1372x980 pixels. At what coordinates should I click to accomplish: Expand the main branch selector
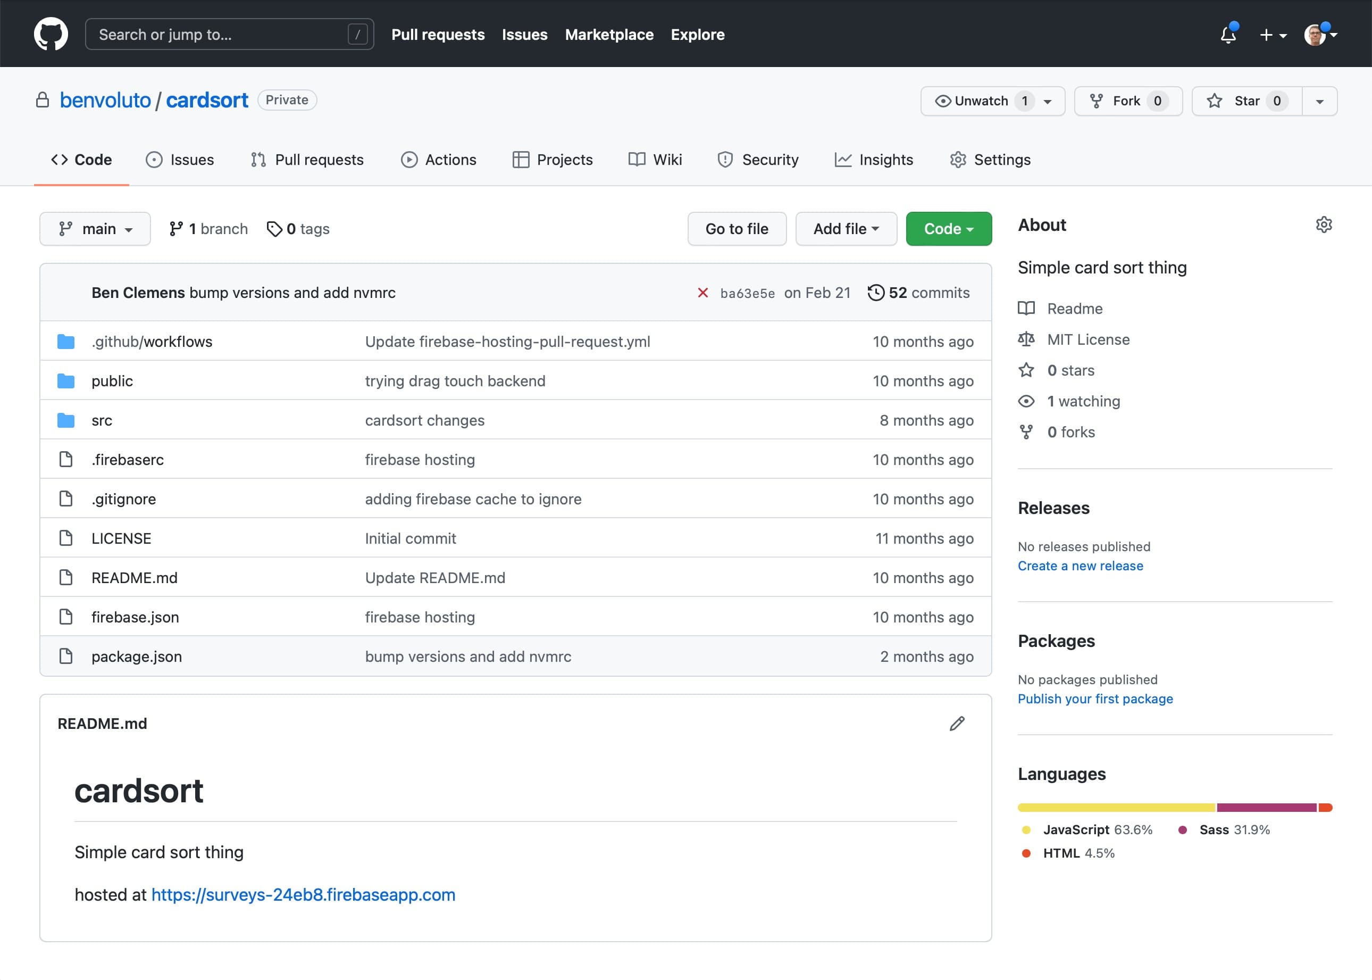pyautogui.click(x=95, y=229)
